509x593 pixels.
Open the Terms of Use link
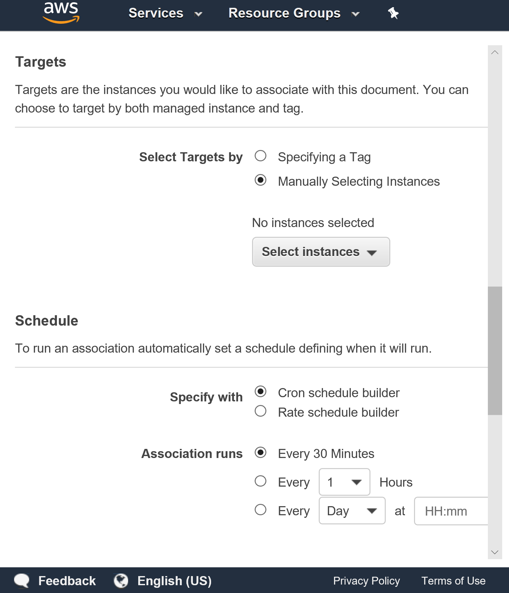[453, 581]
